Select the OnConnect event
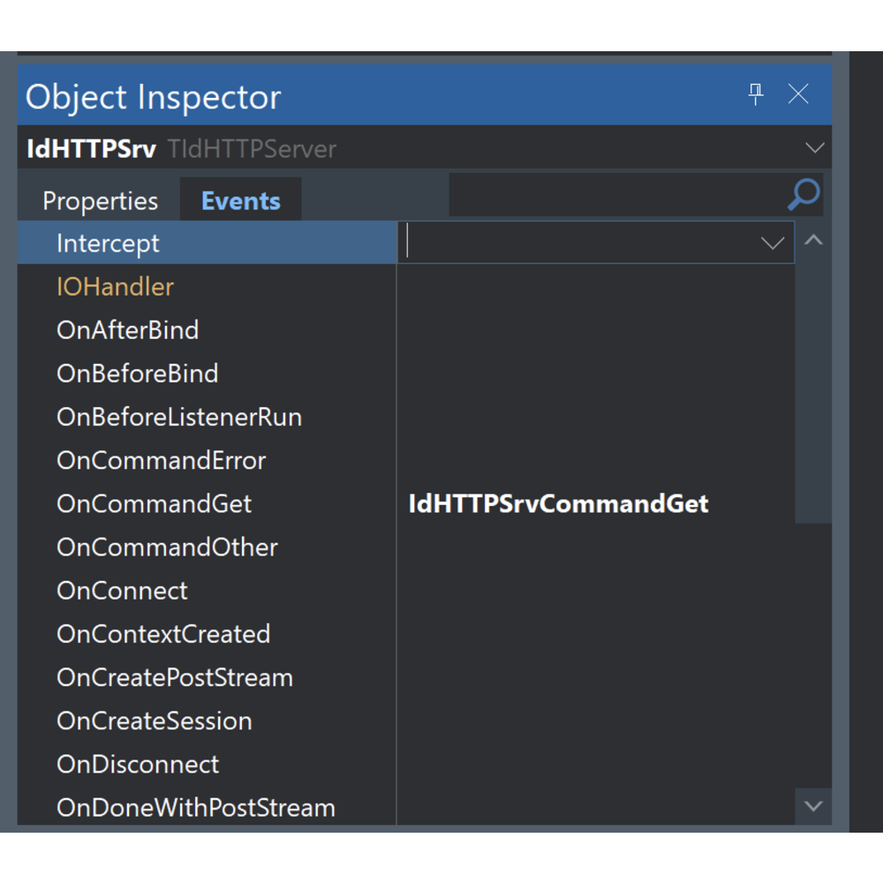The image size is (883, 883). 122,591
